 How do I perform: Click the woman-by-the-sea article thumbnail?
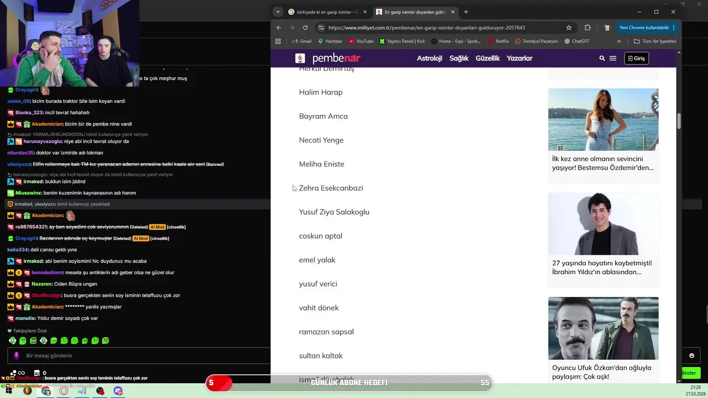[603, 119]
